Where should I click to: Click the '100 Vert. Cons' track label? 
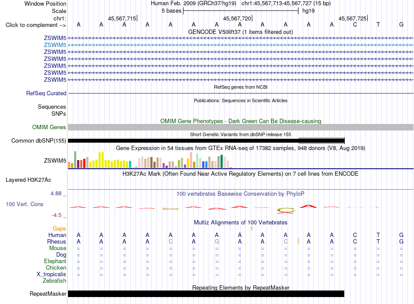click(x=24, y=204)
